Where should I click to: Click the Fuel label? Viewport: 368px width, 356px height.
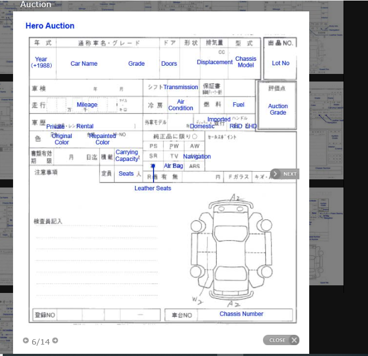pos(238,104)
